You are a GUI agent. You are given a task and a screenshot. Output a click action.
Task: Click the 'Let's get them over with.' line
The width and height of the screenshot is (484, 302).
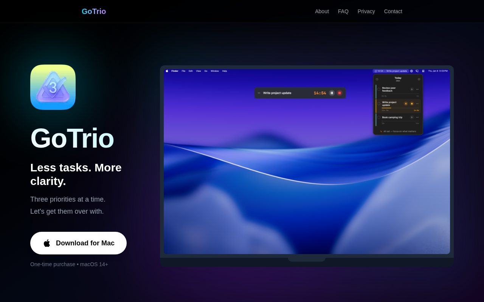[x=67, y=211]
